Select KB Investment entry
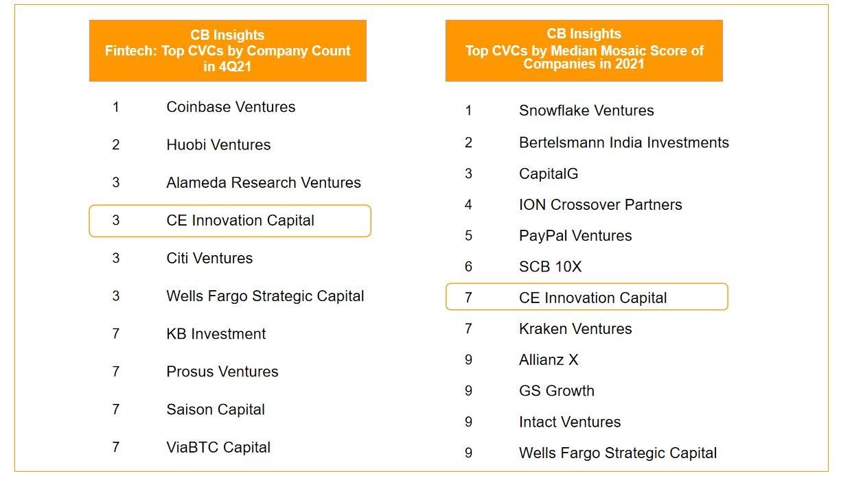This screenshot has height=478, width=841. click(x=216, y=334)
